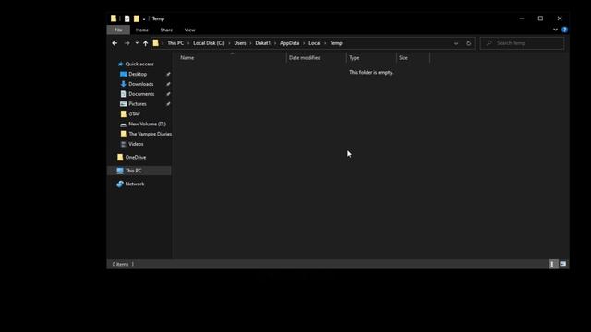Sort by the Name column header
Image resolution: width=591 pixels, height=332 pixels.
point(232,57)
